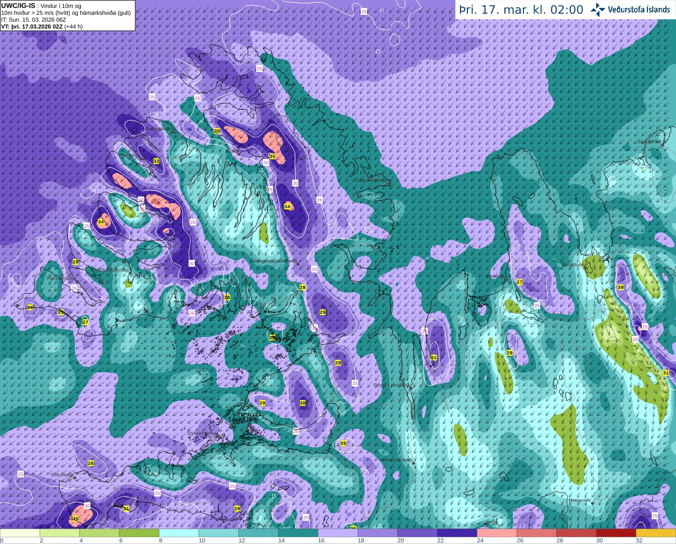Click the pale yellow 0–2 legend swatch
676x544 pixels.
[21, 533]
